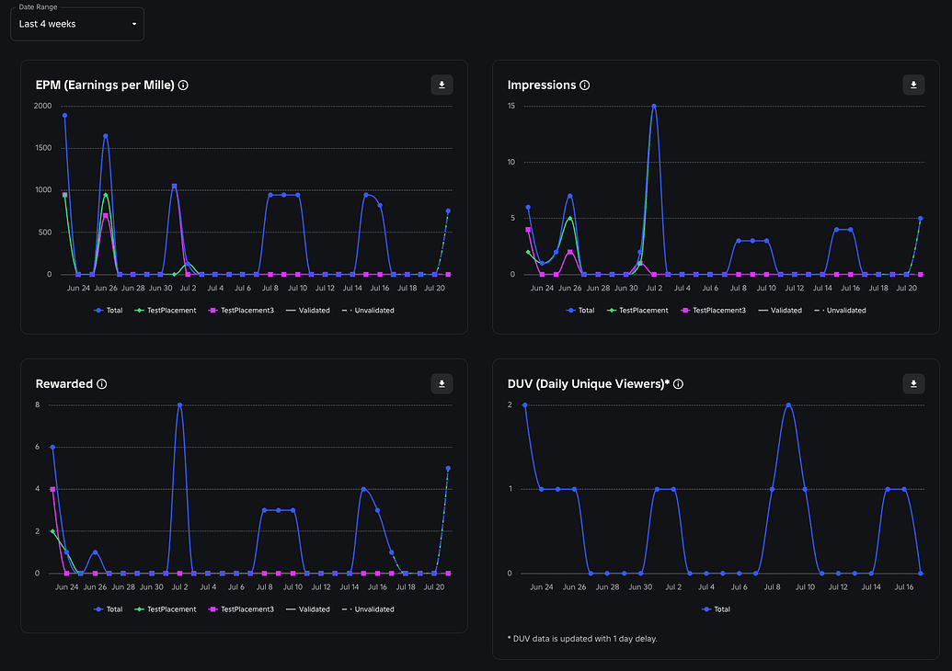The width and height of the screenshot is (952, 671).
Task: Open info icon next to EPM title
Action: pyautogui.click(x=183, y=85)
